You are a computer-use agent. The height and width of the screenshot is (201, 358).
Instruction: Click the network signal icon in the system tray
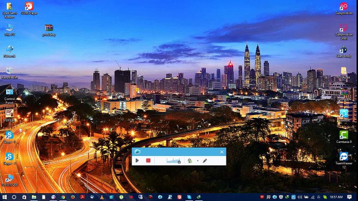click(312, 197)
